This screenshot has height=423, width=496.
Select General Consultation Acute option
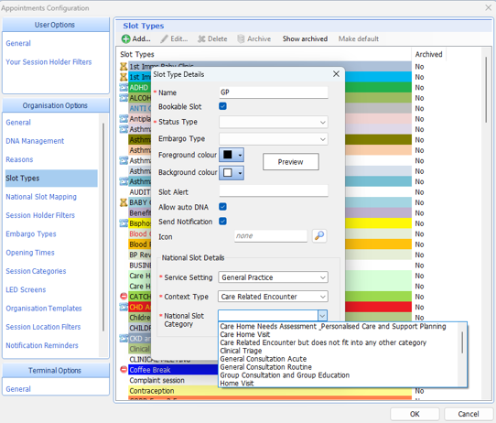coord(264,359)
